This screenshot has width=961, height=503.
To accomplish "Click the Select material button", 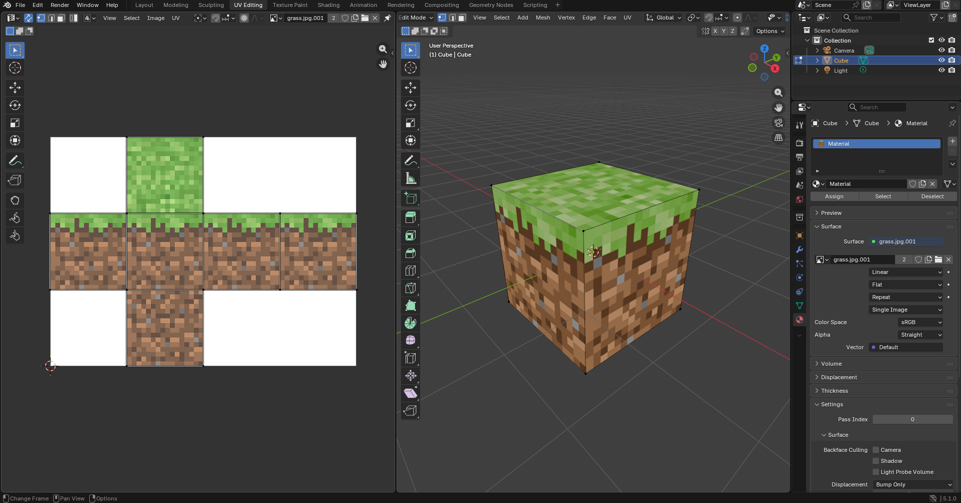I will [883, 196].
